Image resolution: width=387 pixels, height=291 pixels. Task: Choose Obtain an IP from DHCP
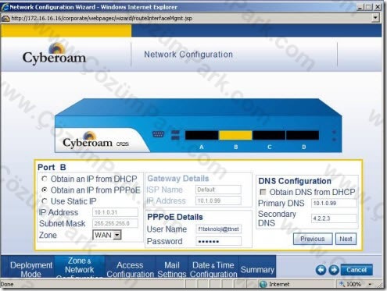pos(45,179)
